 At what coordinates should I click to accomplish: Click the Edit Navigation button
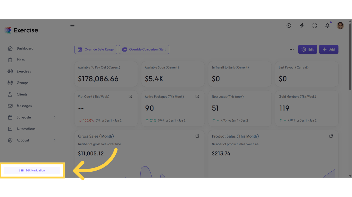point(32,170)
